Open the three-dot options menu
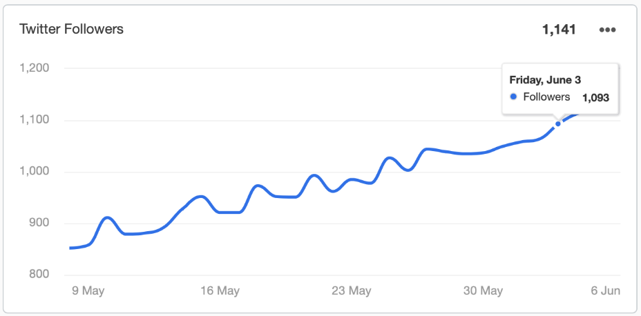This screenshot has width=641, height=316. [x=607, y=30]
